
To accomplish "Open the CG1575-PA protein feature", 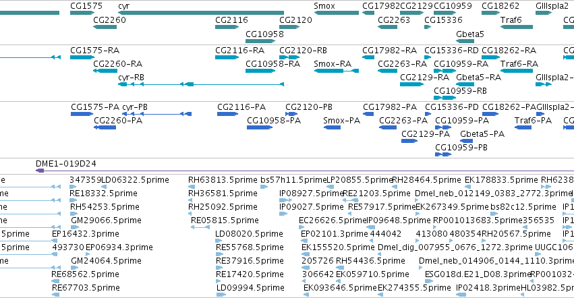I will (x=82, y=114).
